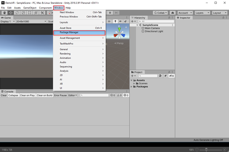Open the Account dropdown
This screenshot has height=152, width=229.
(185, 13)
